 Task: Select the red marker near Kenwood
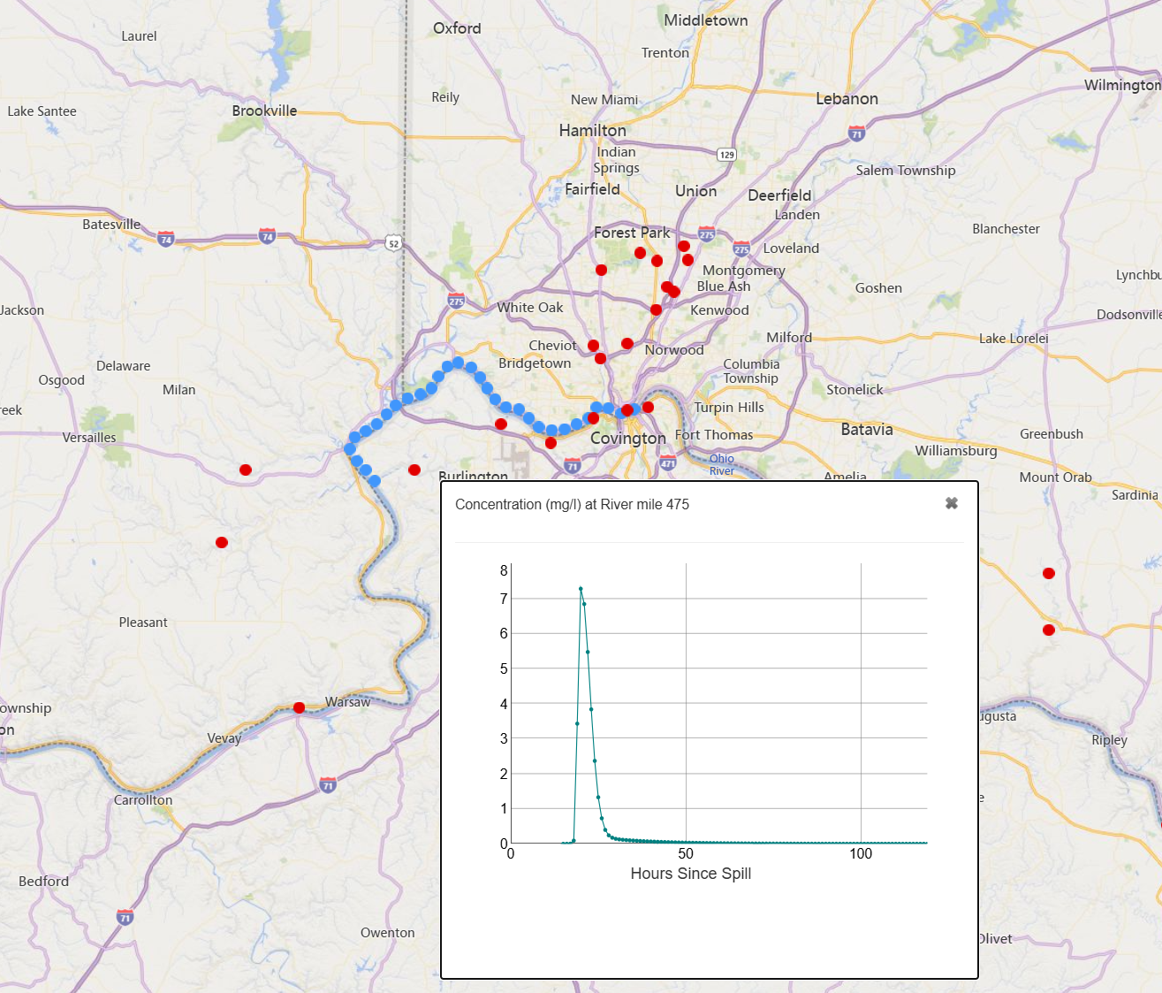pyautogui.click(x=656, y=309)
